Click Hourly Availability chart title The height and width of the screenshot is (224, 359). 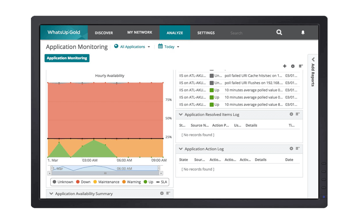coord(109,76)
